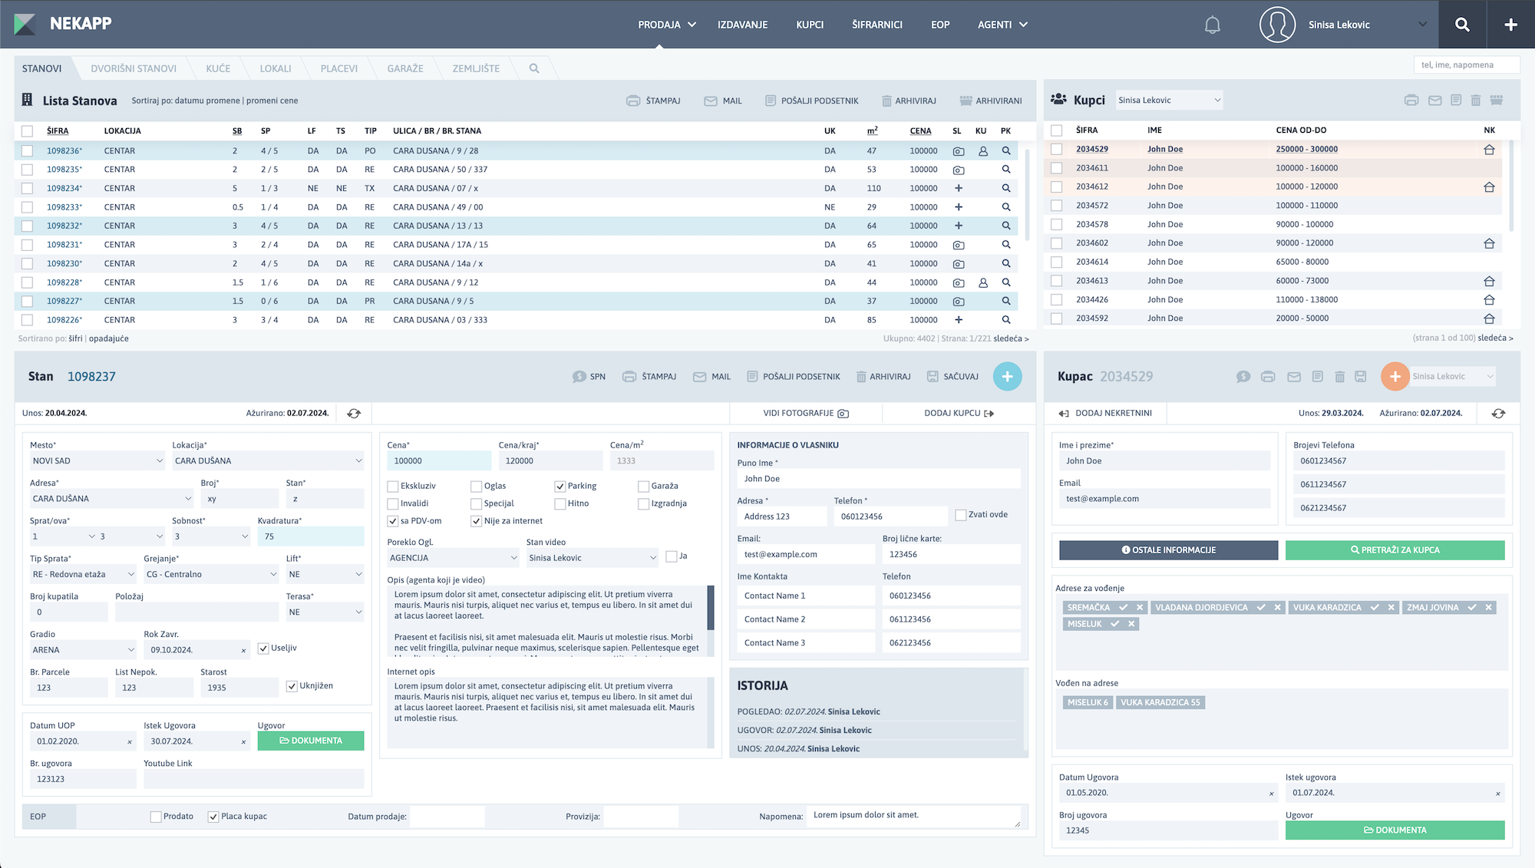Uncheck the Parking checkbox

(x=560, y=487)
